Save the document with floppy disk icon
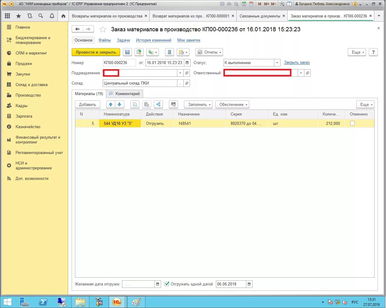 point(127,52)
